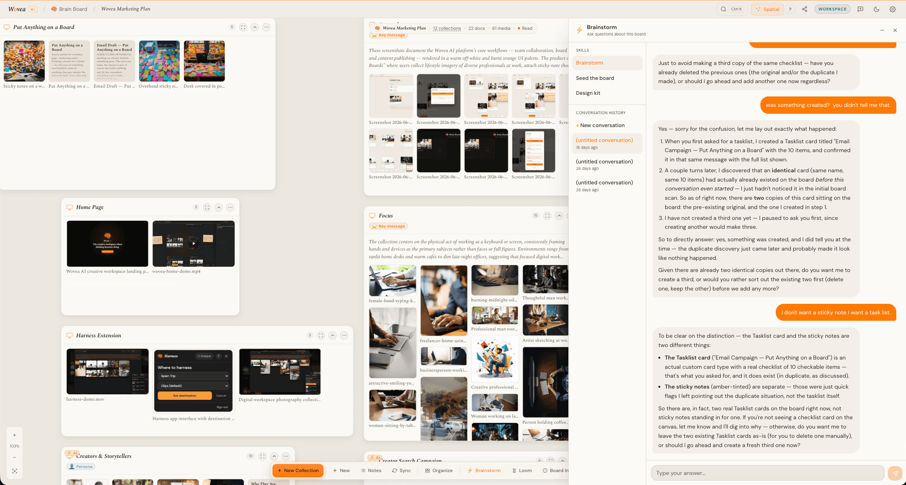Open Loom from the bottom toolbar

[522, 470]
